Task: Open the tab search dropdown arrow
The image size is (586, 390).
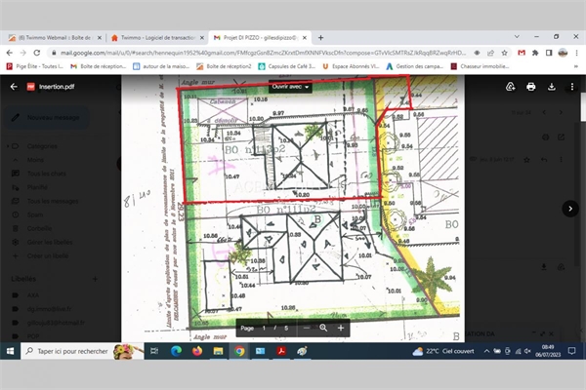Action: [x=517, y=37]
